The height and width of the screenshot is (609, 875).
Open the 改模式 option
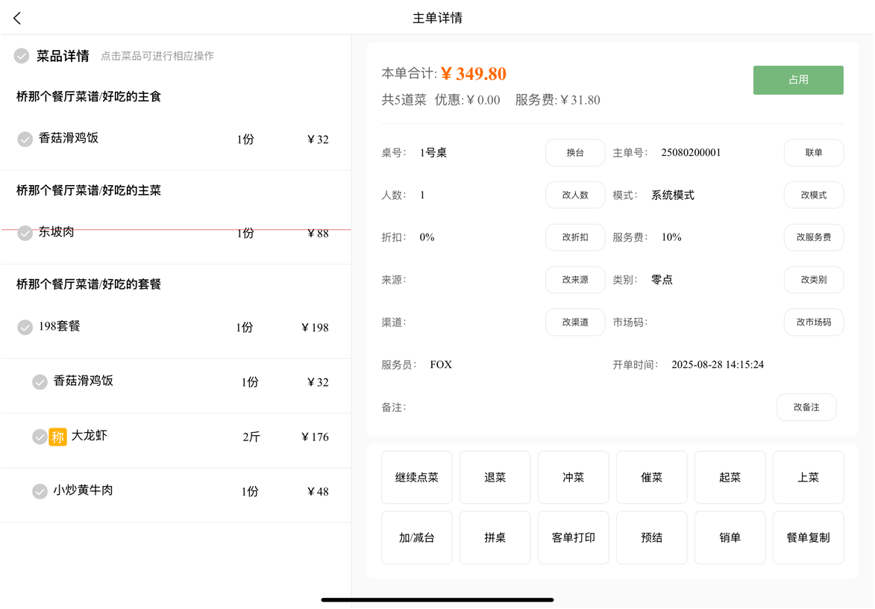coord(813,195)
